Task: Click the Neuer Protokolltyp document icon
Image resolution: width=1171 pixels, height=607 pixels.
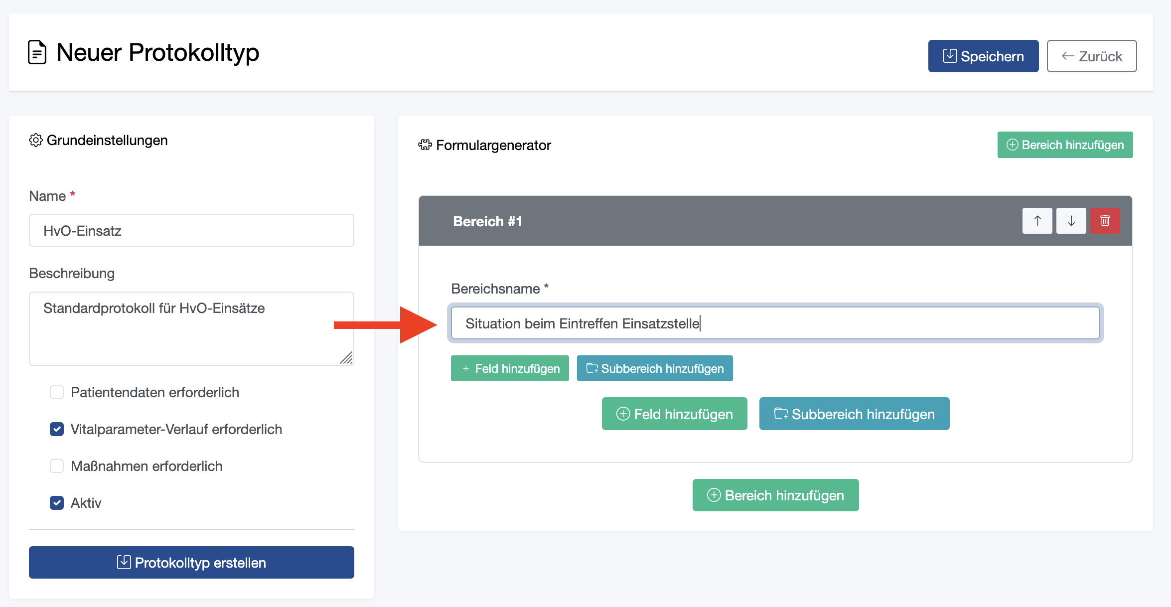Action: [37, 52]
